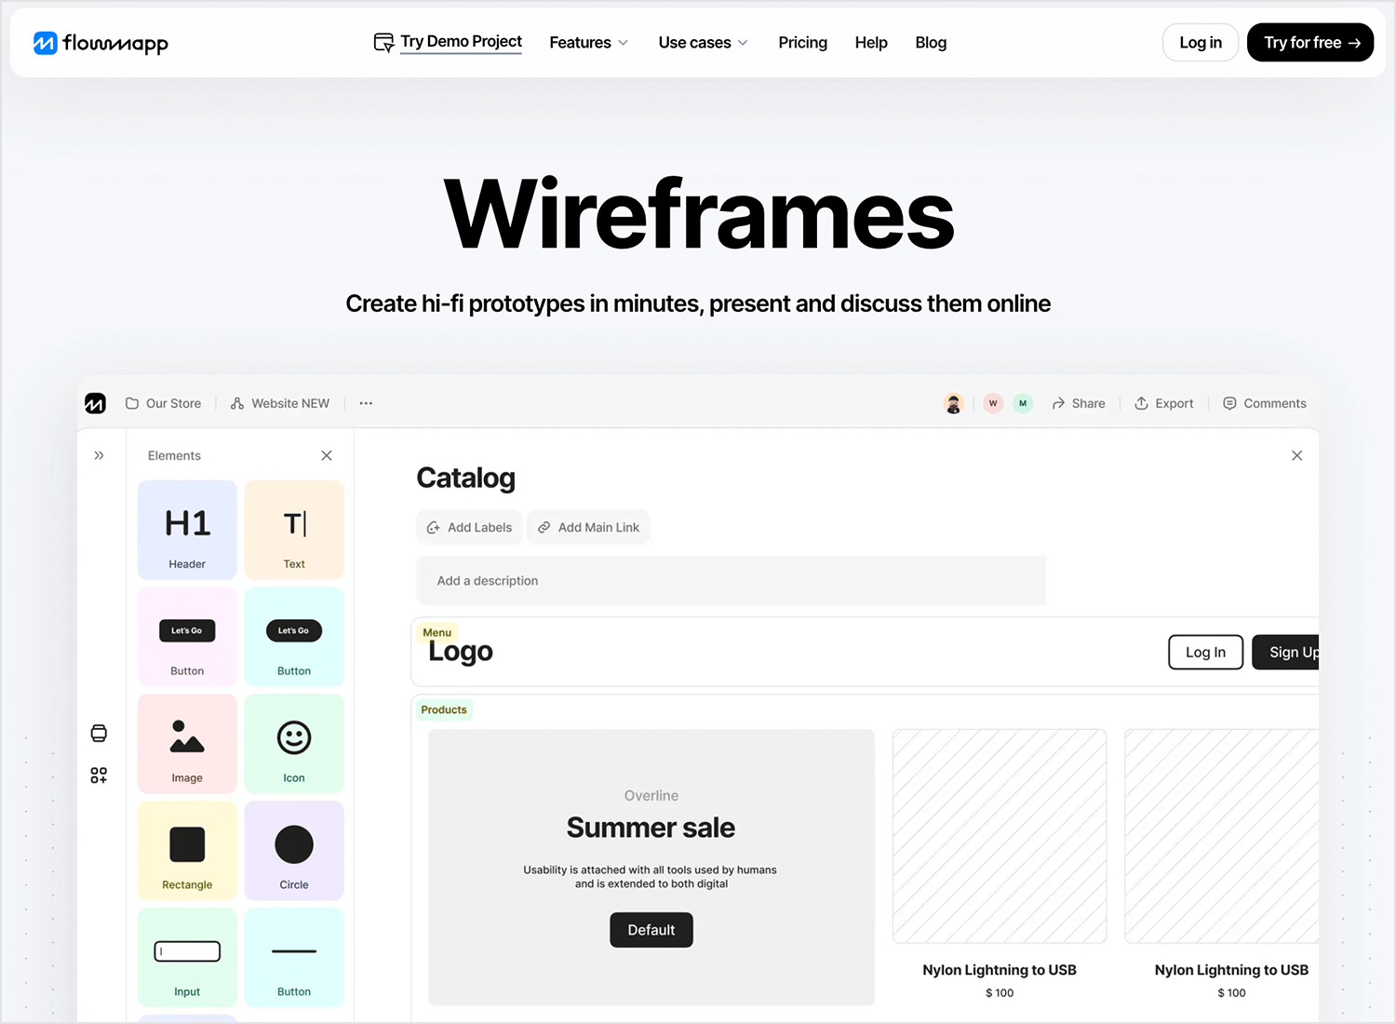Open the Help page
Image resolution: width=1396 pixels, height=1024 pixels.
(x=871, y=43)
